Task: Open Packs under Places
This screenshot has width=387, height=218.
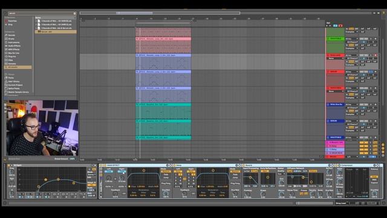Action: [11, 78]
